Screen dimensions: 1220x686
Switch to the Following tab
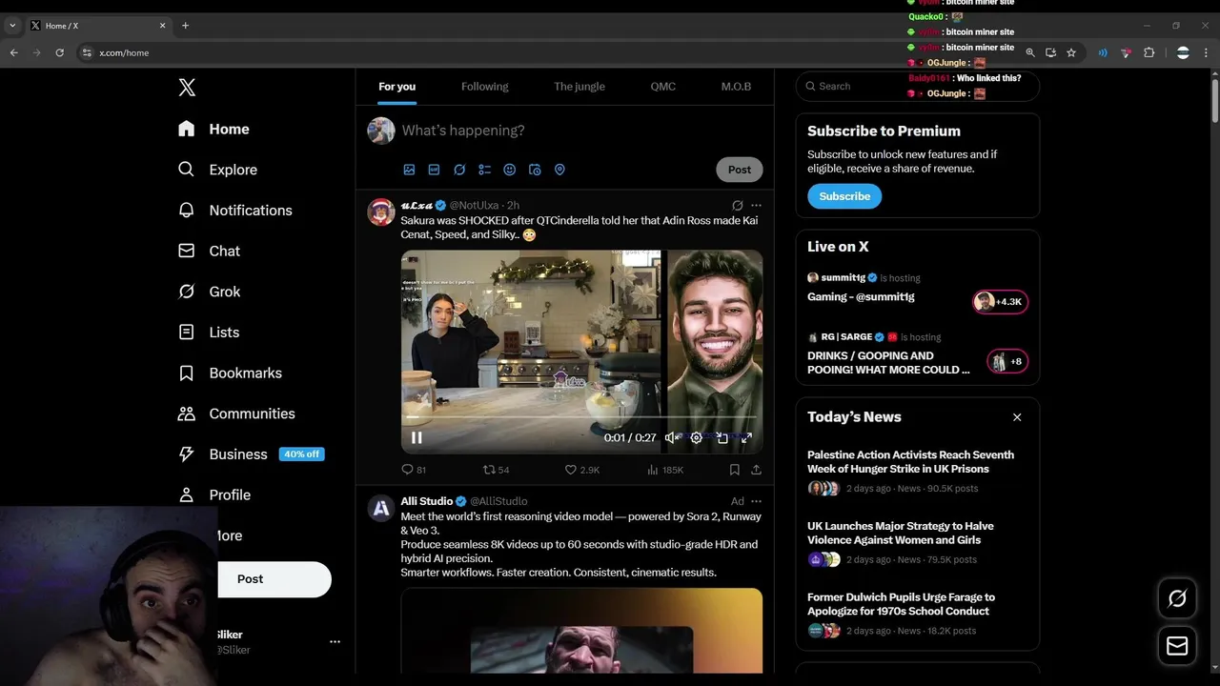[484, 87]
